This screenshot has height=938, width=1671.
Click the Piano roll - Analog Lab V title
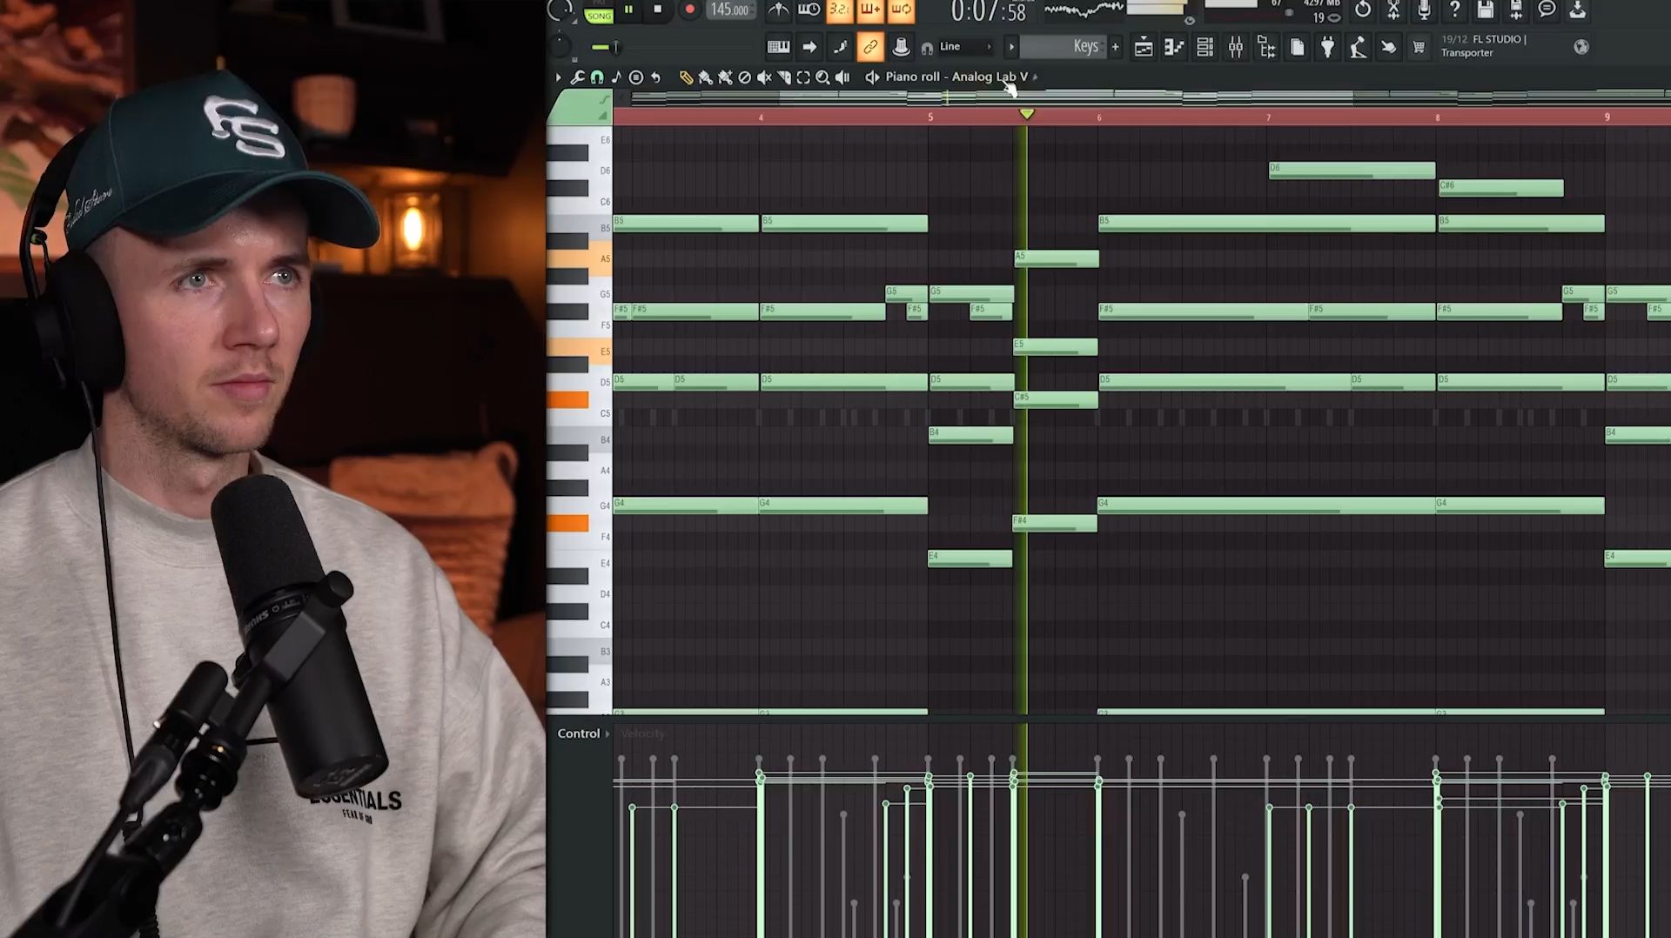tap(956, 77)
